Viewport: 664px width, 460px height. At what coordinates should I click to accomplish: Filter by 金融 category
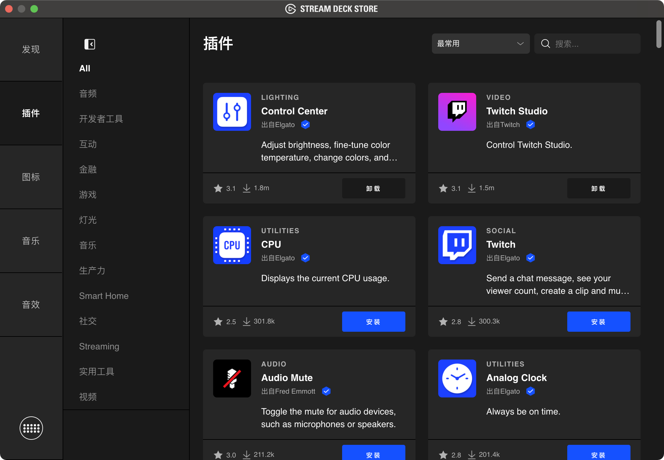pyautogui.click(x=88, y=169)
